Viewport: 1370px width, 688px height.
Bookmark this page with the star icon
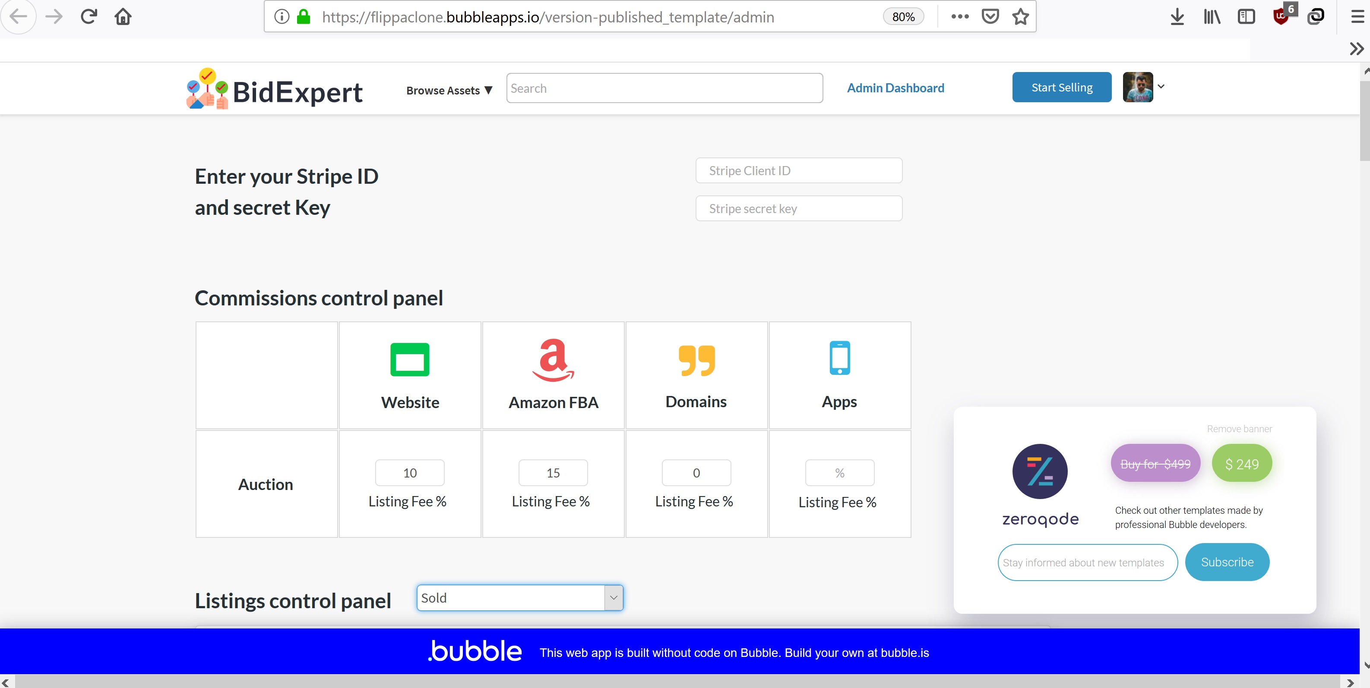pyautogui.click(x=1020, y=16)
